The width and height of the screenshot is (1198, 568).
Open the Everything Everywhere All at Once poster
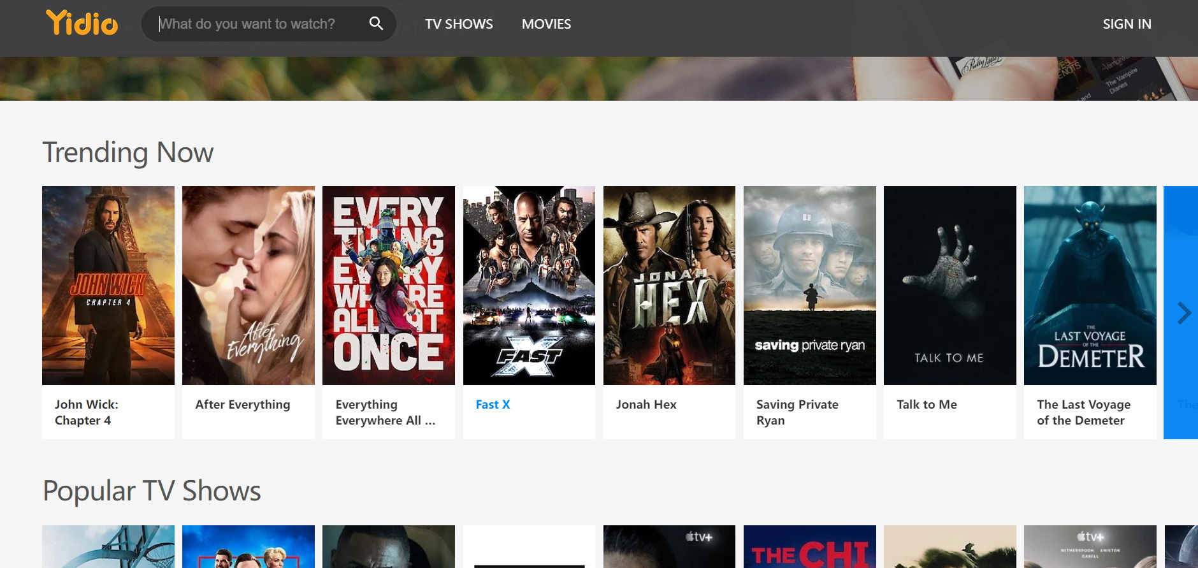pyautogui.click(x=389, y=286)
